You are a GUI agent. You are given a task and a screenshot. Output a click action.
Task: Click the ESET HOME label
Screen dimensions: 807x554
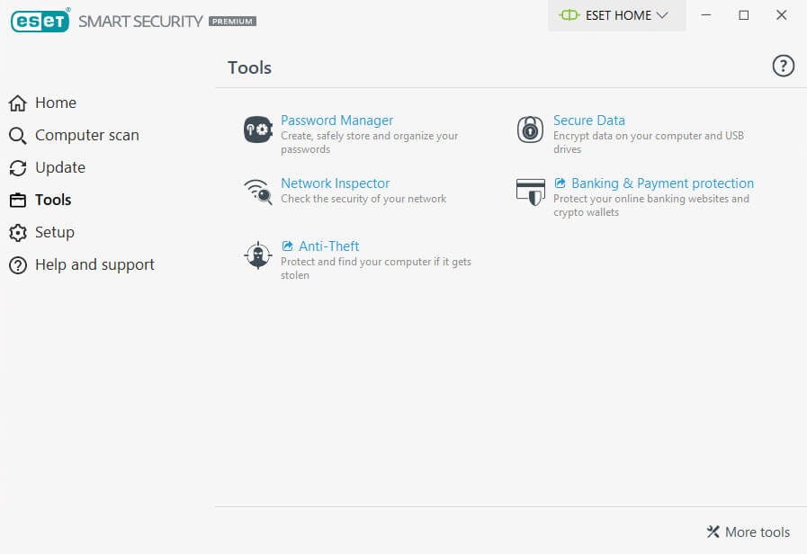pyautogui.click(x=618, y=15)
